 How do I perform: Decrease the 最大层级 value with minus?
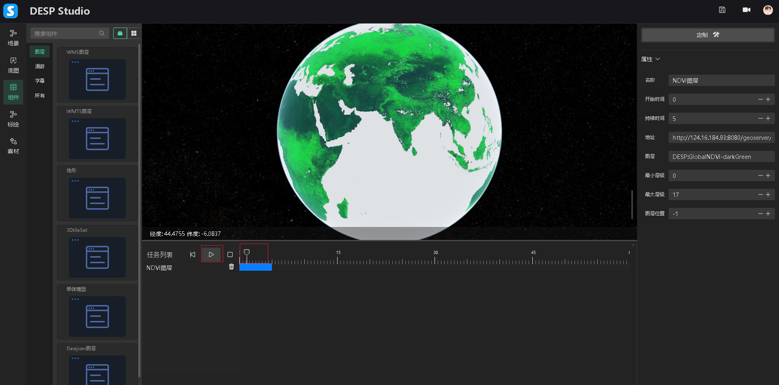[760, 195]
